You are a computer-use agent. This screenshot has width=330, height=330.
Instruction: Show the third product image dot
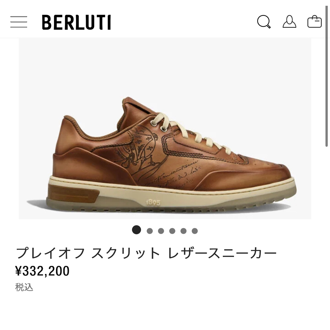161,231
